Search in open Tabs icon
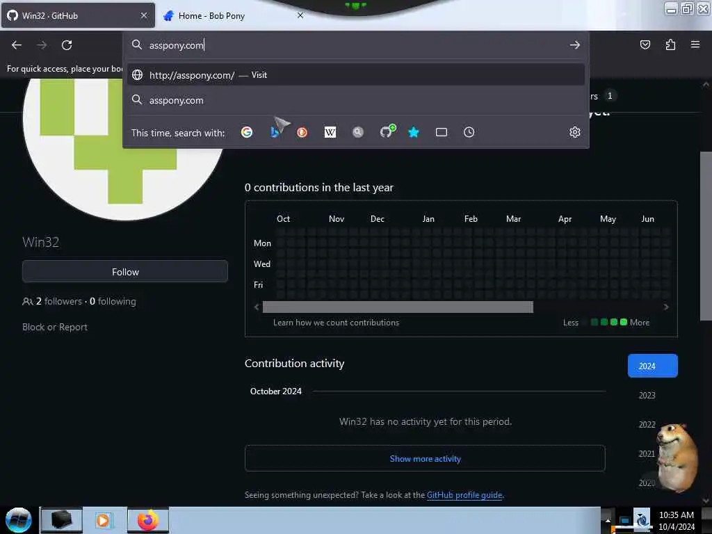The image size is (712, 534). [x=442, y=132]
